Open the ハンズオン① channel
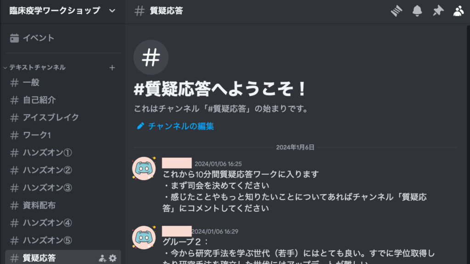 63,153
